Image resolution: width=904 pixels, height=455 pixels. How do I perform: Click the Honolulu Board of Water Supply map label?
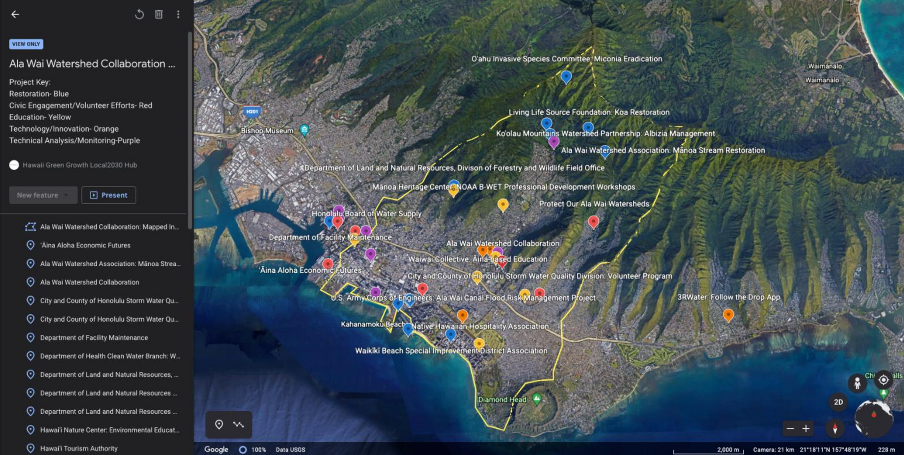(366, 214)
